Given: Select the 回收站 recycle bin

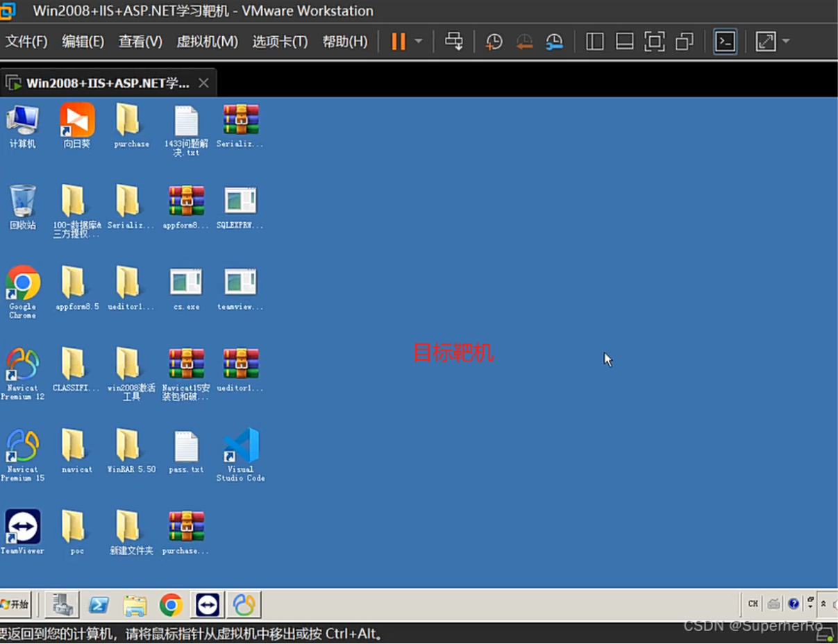Looking at the screenshot, I should point(22,207).
